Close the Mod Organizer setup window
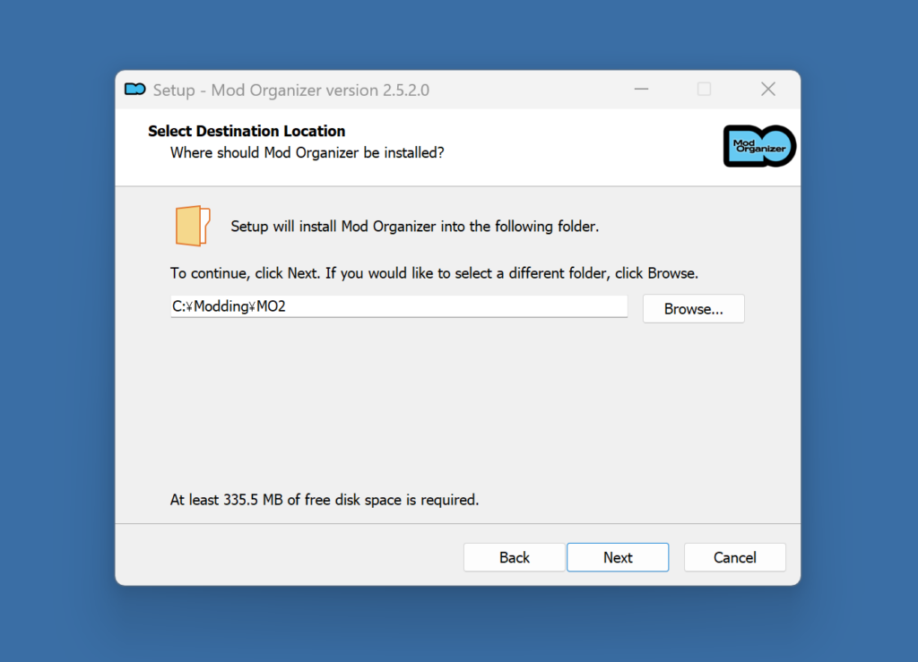Image resolution: width=918 pixels, height=662 pixels. (x=767, y=90)
